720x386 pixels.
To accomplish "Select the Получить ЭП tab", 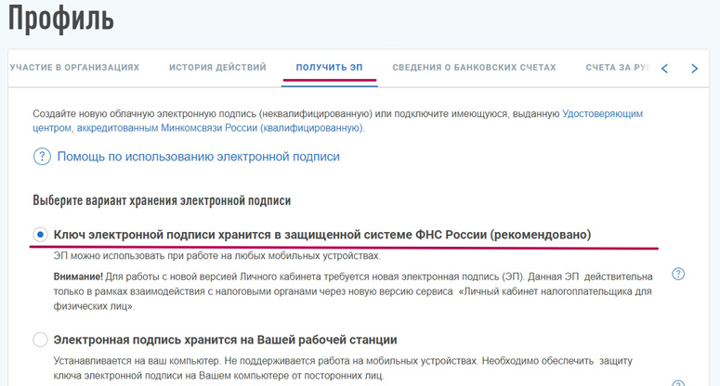I will pos(329,68).
